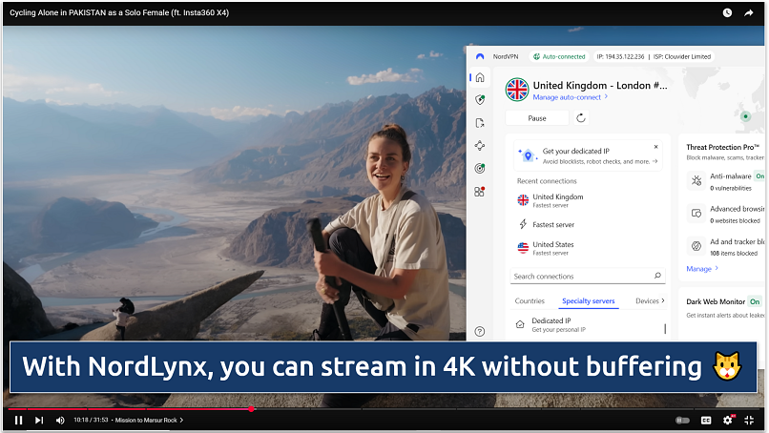Screen dimensions: 769x433
Task: Click the Advanced browsing protection icon
Action: [x=696, y=214]
